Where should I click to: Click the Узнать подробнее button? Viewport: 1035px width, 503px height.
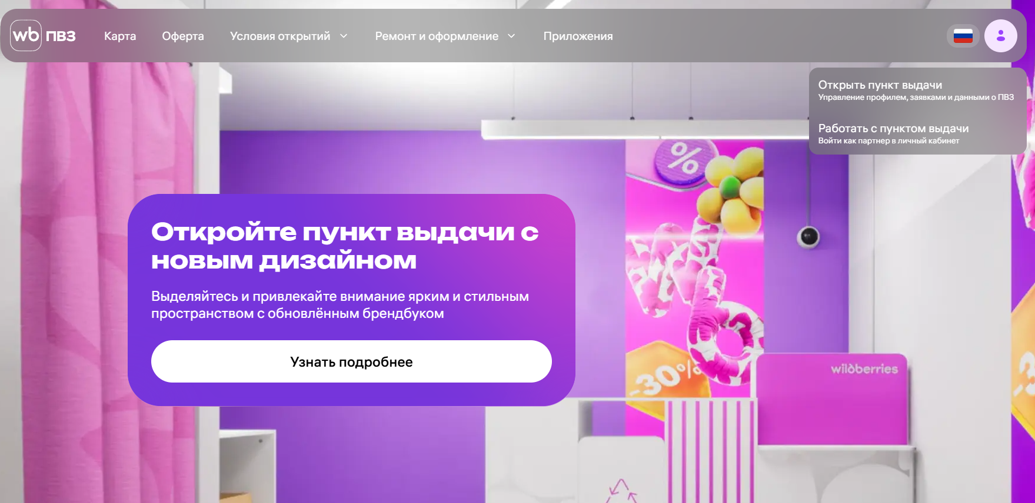tap(351, 361)
